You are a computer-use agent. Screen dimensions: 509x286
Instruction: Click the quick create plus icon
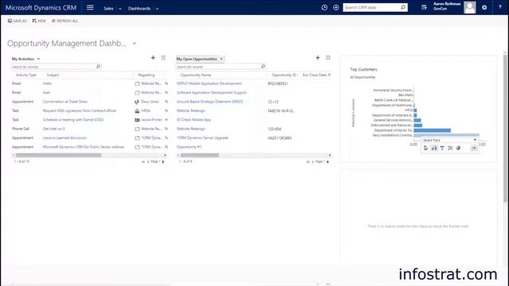(x=336, y=7)
